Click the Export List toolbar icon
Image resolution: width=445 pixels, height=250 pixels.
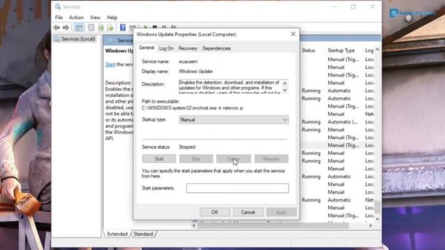110,28
